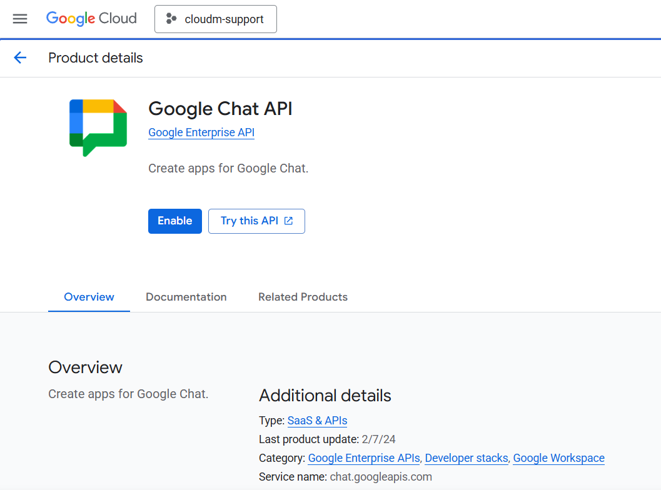Enable the Google Chat API
The width and height of the screenshot is (661, 490).
175,221
